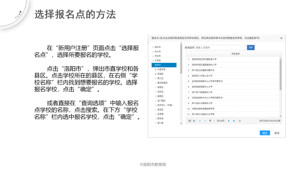The width and height of the screenshot is (306, 172).
Task: Close the 报名点 selection dialog
Action: click(281, 38)
